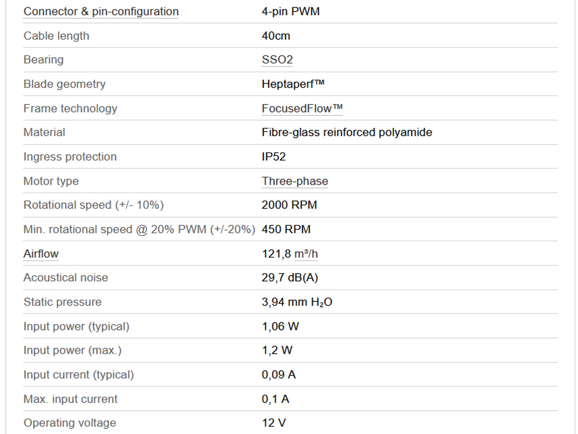The height and width of the screenshot is (434, 578).
Task: Click the 29,7 dB(A) noise value
Action: [290, 278]
